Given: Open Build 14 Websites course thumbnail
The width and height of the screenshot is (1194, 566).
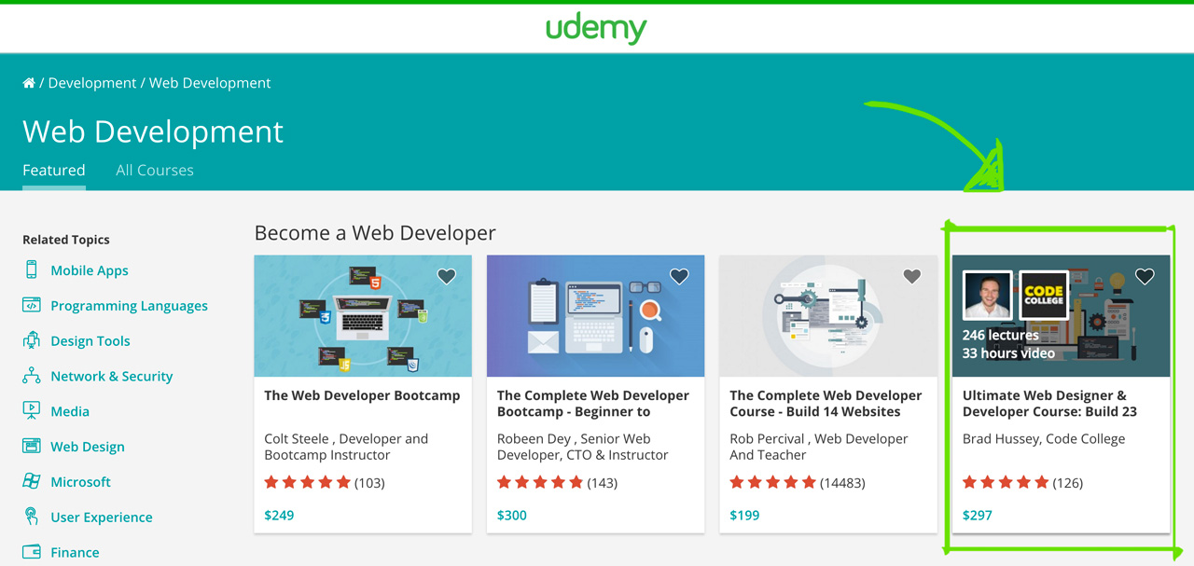Looking at the screenshot, I should coord(828,316).
